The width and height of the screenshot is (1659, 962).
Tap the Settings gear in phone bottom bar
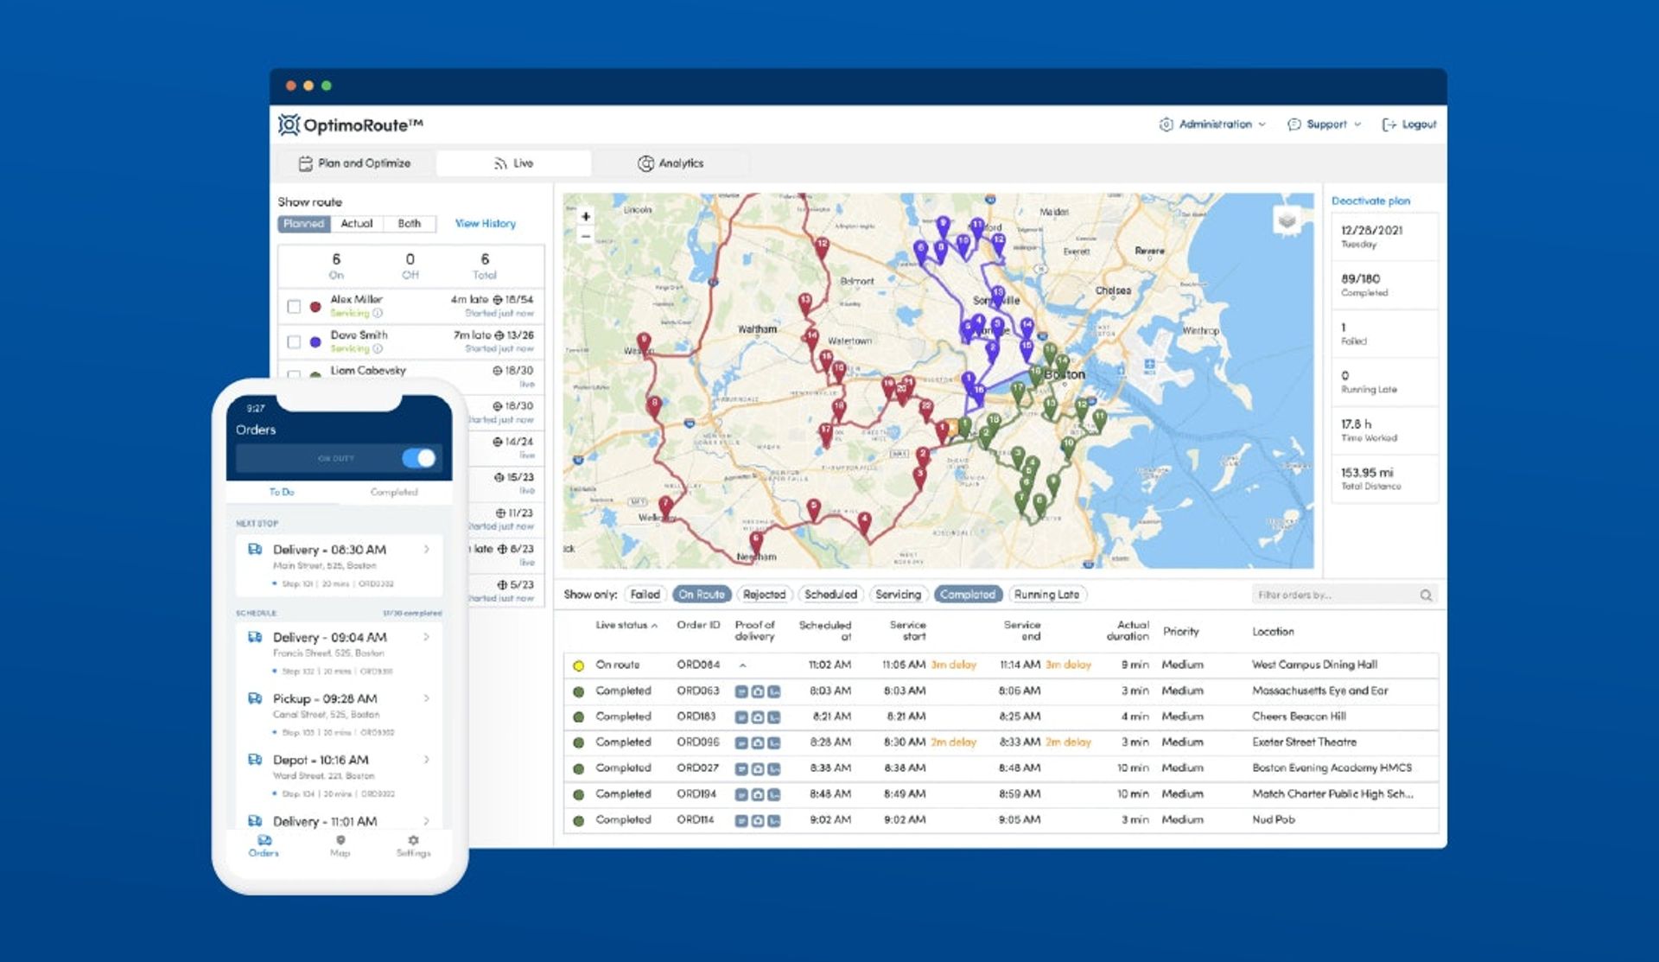(x=413, y=840)
